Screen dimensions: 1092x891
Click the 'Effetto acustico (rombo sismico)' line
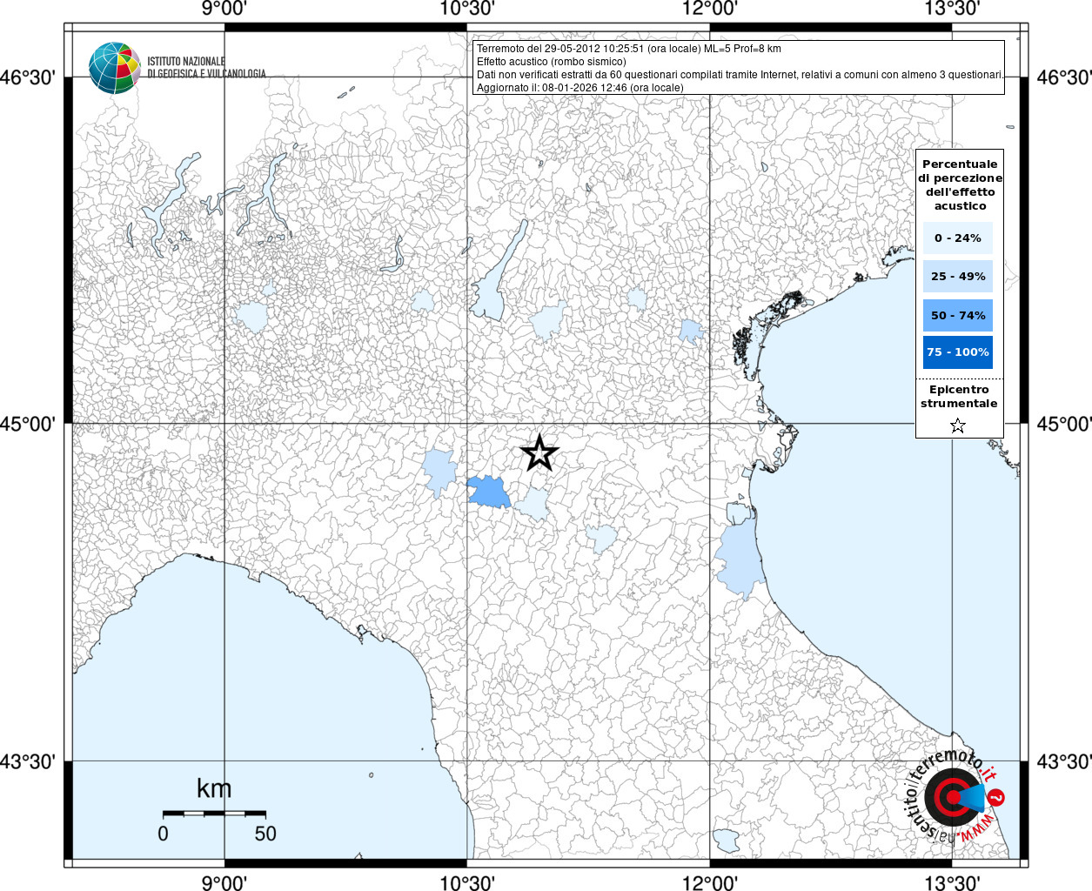(551, 62)
